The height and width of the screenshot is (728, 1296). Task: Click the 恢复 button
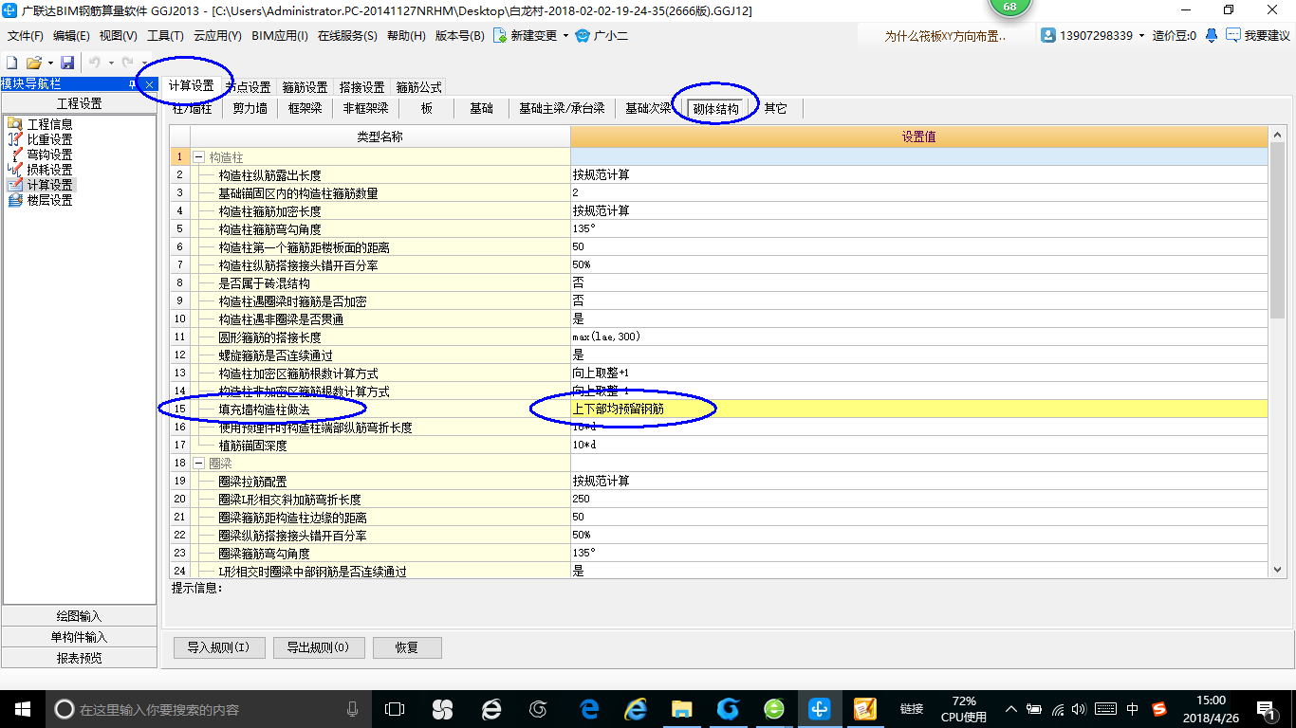click(x=407, y=648)
